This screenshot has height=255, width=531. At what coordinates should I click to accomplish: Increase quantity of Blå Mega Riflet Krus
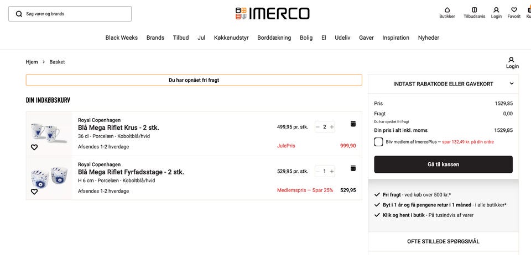pyautogui.click(x=332, y=127)
